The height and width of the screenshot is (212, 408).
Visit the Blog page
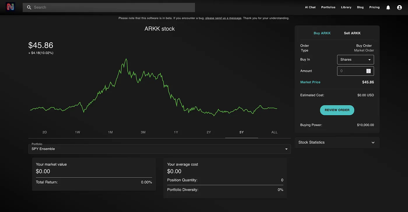coord(360,7)
